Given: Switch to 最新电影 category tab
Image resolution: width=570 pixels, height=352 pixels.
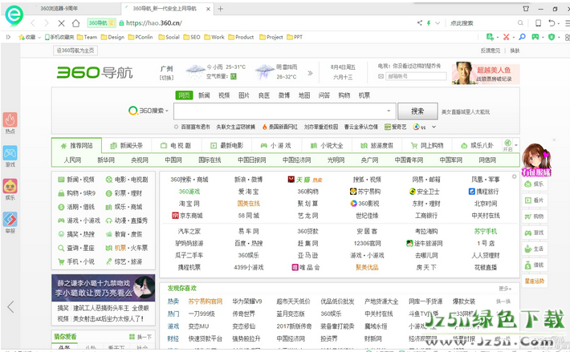Looking at the screenshot, I should [x=227, y=145].
